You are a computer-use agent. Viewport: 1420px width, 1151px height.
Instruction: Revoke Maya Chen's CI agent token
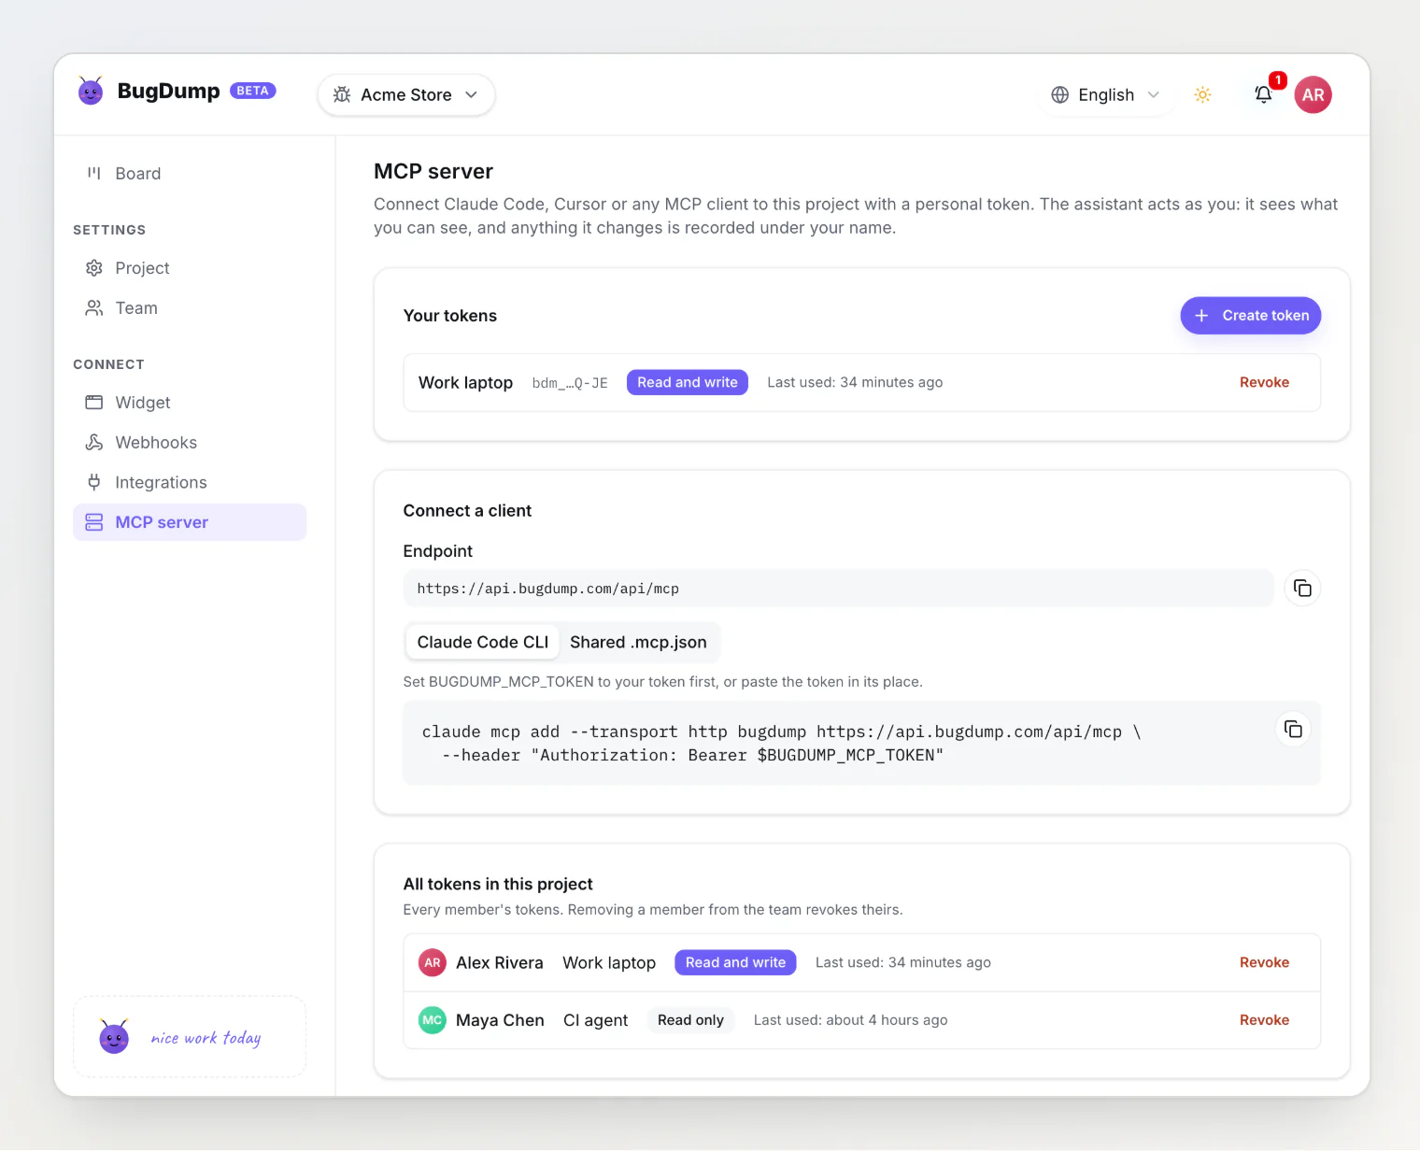pos(1264,1020)
